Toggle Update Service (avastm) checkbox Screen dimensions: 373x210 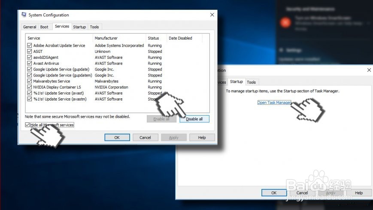tap(30, 99)
